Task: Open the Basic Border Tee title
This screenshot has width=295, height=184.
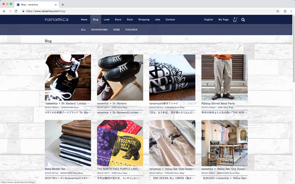Action: tap(55, 169)
